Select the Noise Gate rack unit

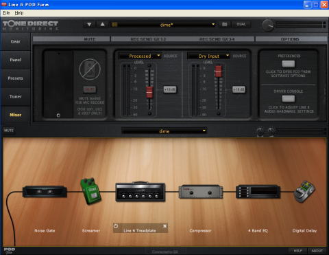[x=45, y=192]
